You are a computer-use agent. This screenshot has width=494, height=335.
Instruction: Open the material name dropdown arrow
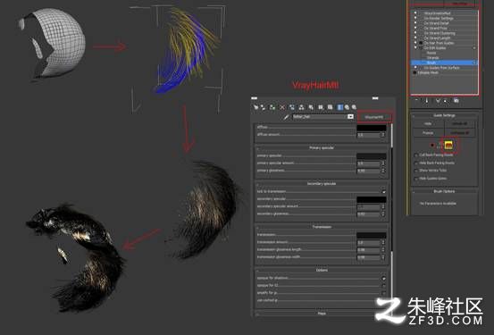tap(350, 117)
